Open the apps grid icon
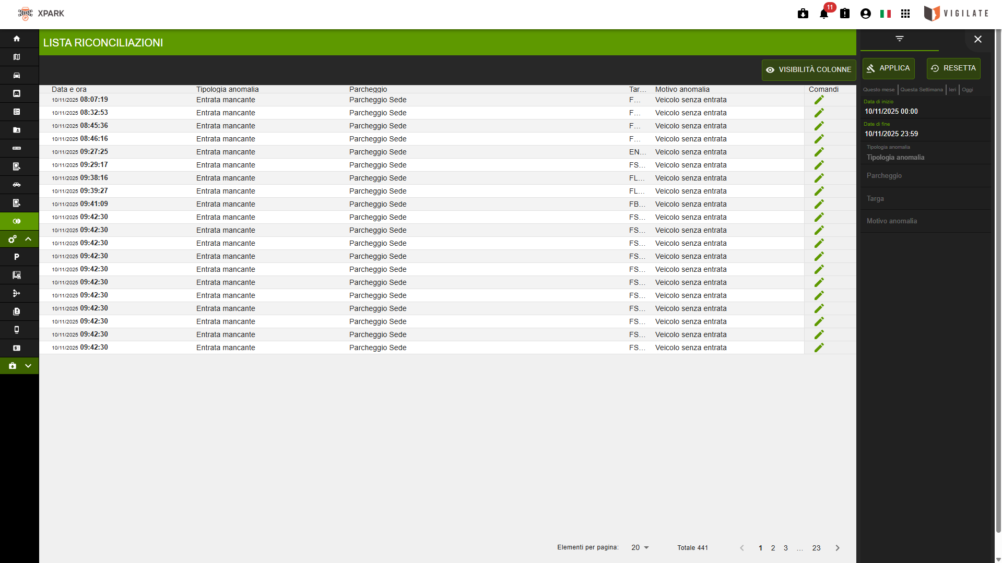1002x563 pixels. pos(905,14)
